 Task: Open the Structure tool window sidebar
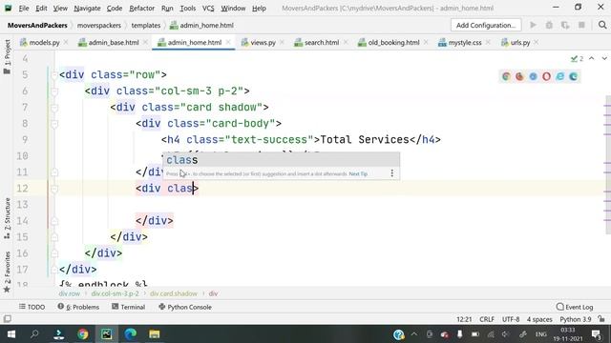pyautogui.click(x=7, y=218)
